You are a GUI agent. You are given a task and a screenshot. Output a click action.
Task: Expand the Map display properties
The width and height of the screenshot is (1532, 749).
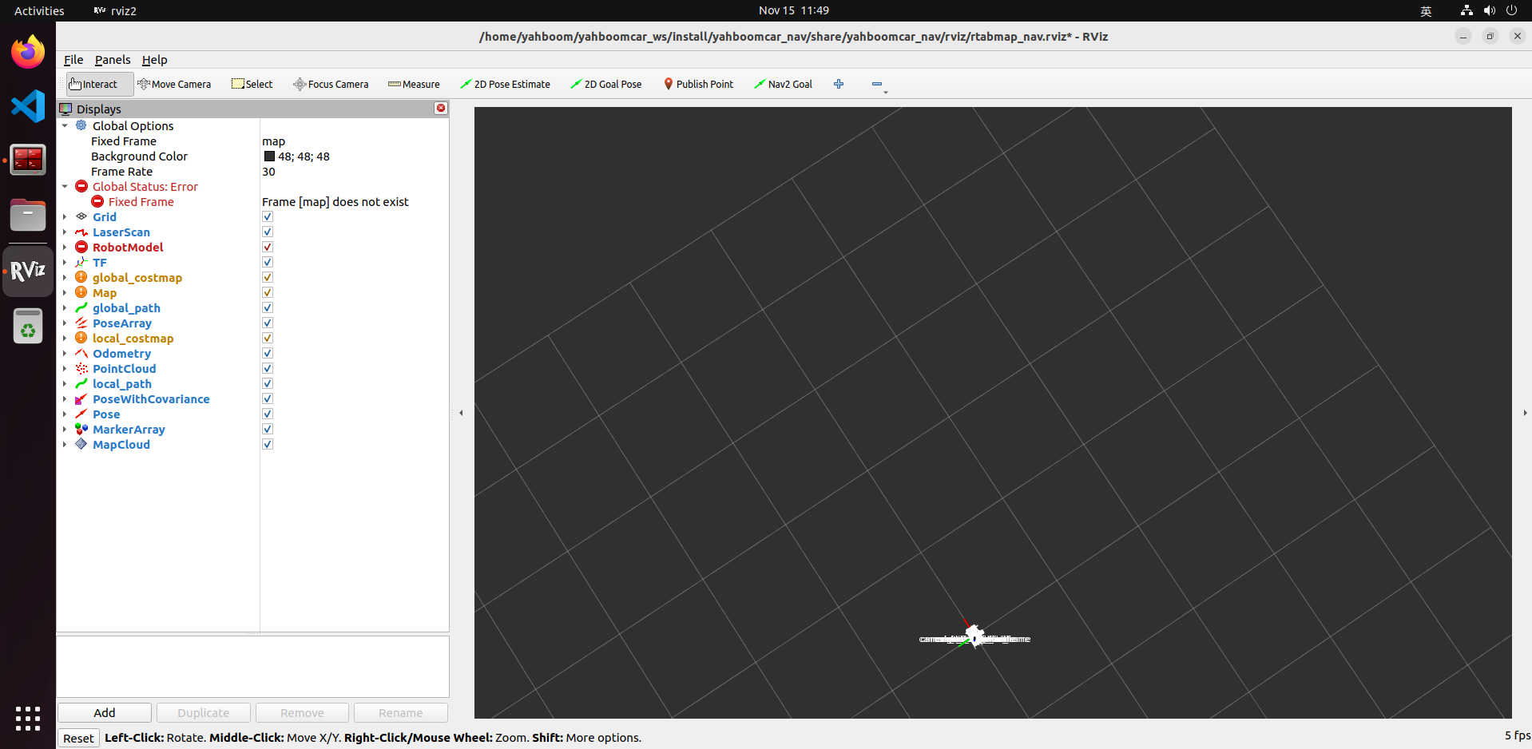[x=65, y=292]
